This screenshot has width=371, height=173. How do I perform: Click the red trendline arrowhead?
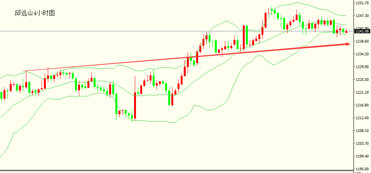point(348,44)
